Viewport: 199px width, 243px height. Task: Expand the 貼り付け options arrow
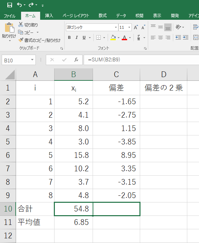point(10,41)
